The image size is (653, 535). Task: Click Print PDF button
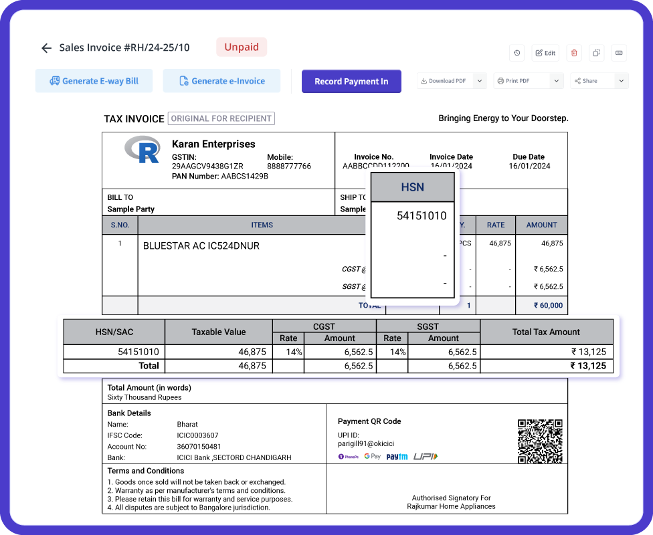pyautogui.click(x=522, y=81)
